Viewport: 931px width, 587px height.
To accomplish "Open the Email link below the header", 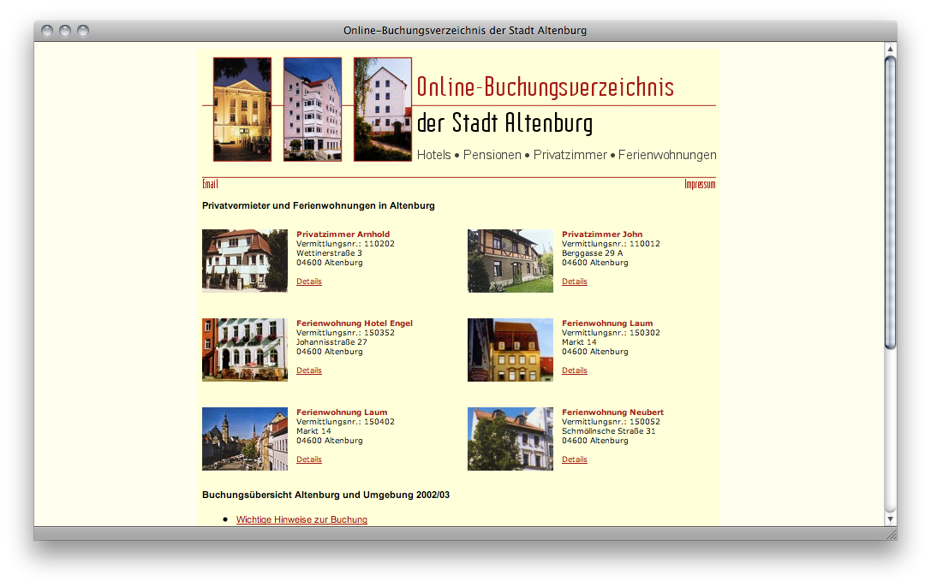I will click(x=210, y=184).
